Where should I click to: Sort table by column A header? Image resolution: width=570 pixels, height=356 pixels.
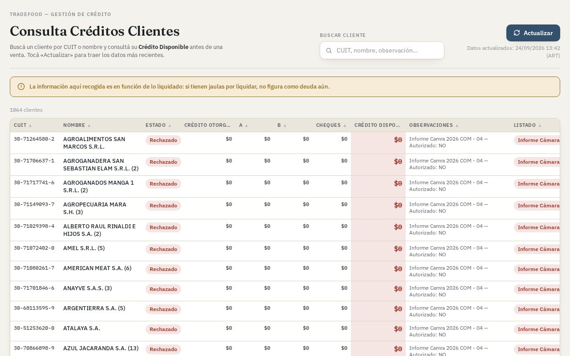[244, 125]
